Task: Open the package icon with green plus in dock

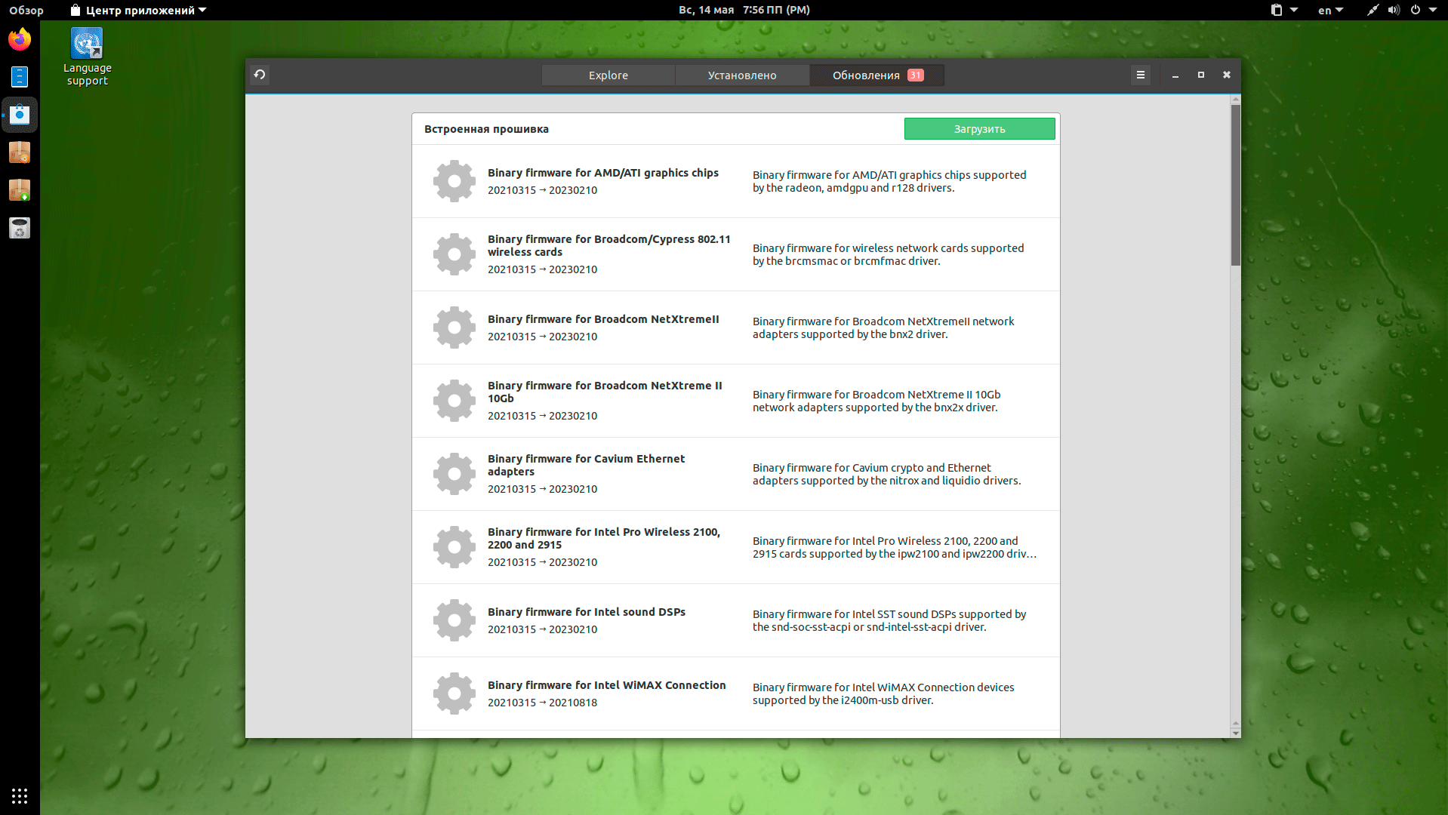Action: (x=20, y=190)
